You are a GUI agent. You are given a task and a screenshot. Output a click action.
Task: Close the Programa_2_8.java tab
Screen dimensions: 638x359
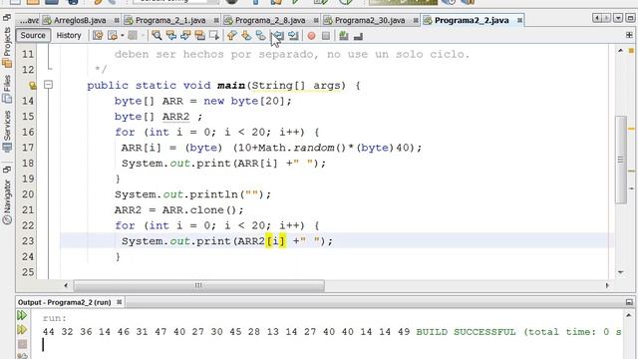(x=316, y=20)
